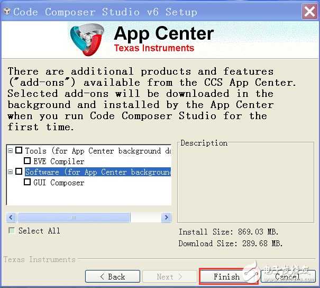The height and width of the screenshot is (288, 320).
Task: Cancel the Code Composer Studio setup
Action: click(288, 276)
